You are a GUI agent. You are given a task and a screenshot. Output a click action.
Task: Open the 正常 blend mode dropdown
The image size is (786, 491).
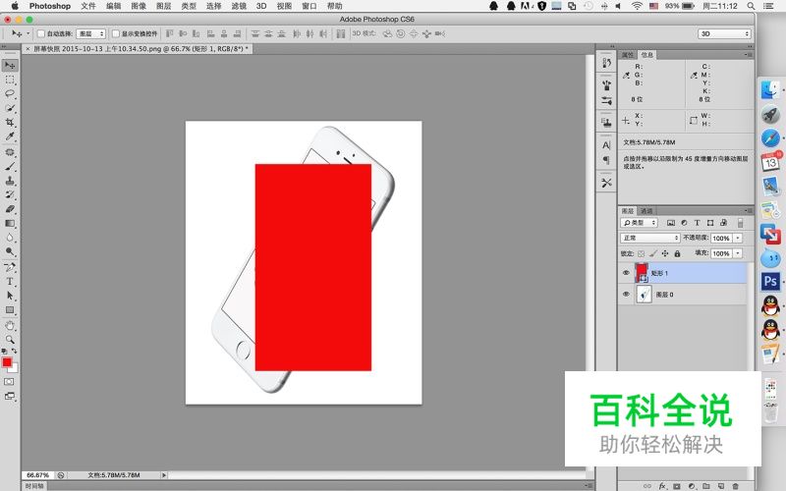(650, 238)
